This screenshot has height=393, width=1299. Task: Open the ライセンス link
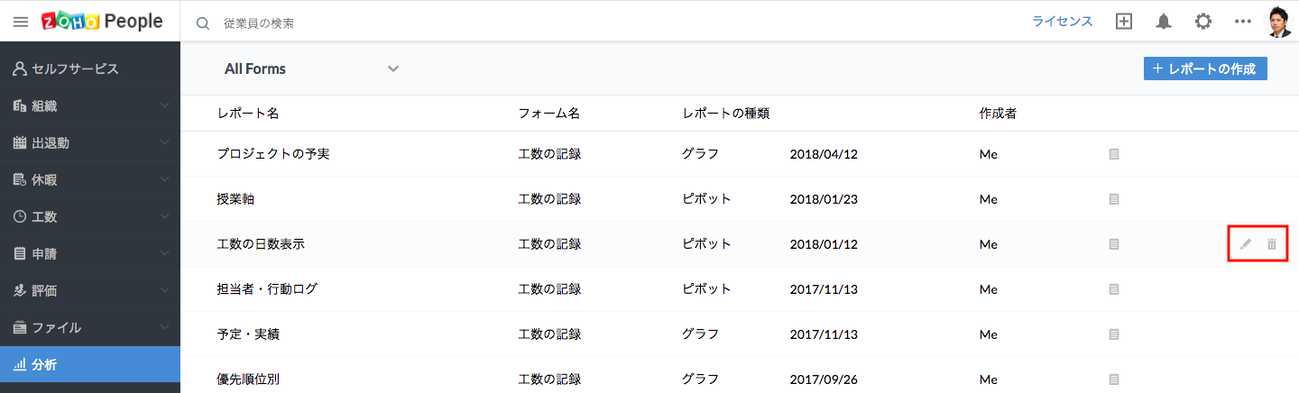pyautogui.click(x=1063, y=22)
